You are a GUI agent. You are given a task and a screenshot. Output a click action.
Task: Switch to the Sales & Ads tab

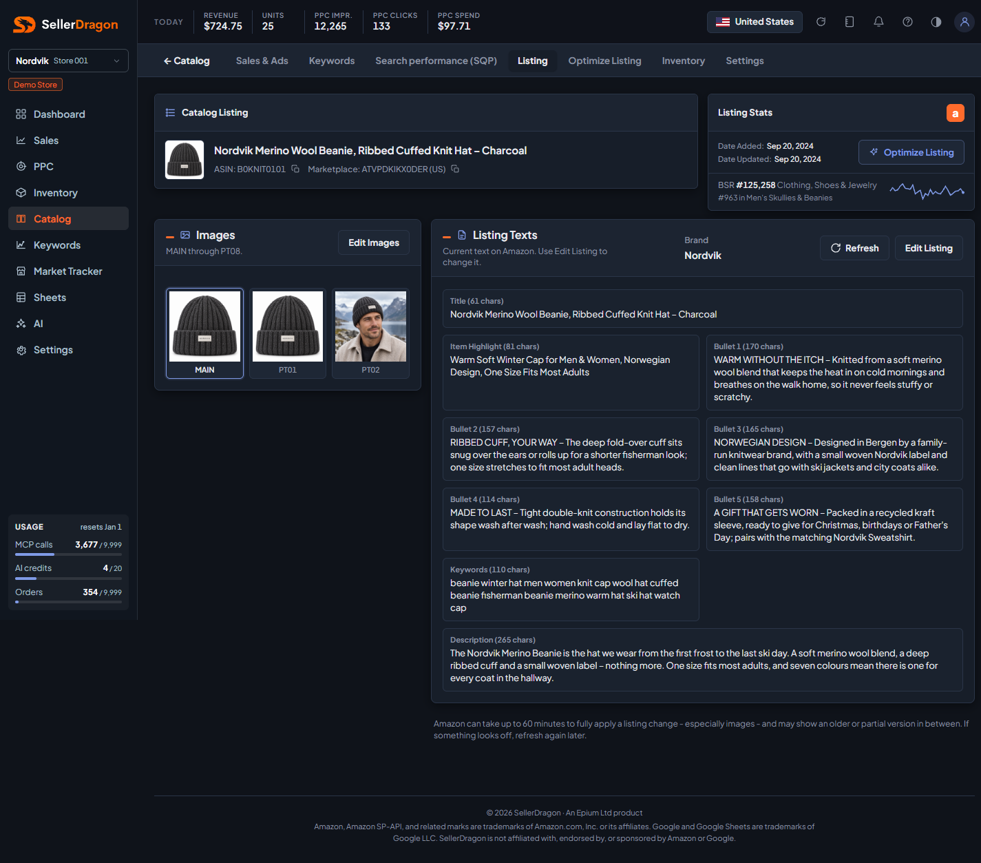[262, 61]
